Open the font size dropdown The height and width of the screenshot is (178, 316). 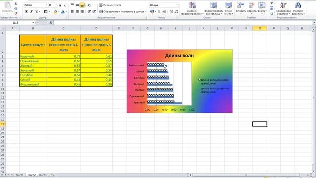tap(56, 5)
